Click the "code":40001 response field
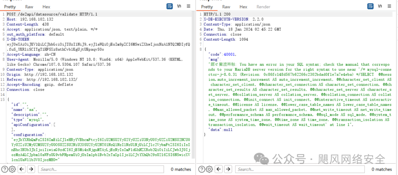Image resolution: width=398 pixels, height=175 pixels. click(x=222, y=55)
